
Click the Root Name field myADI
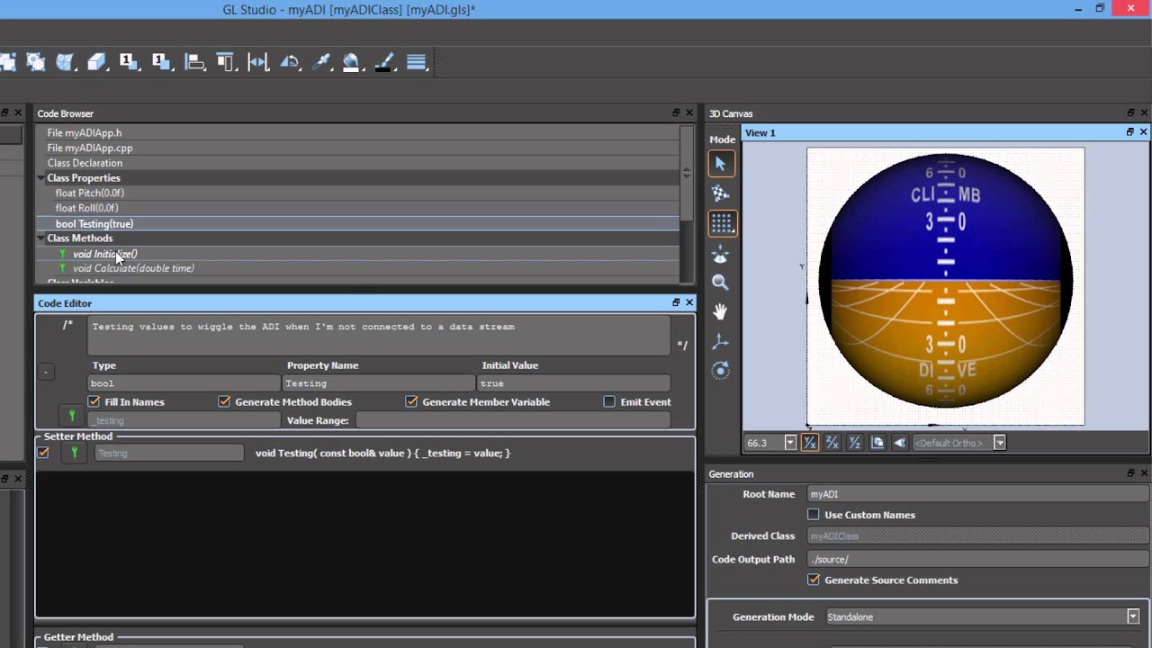(x=977, y=494)
